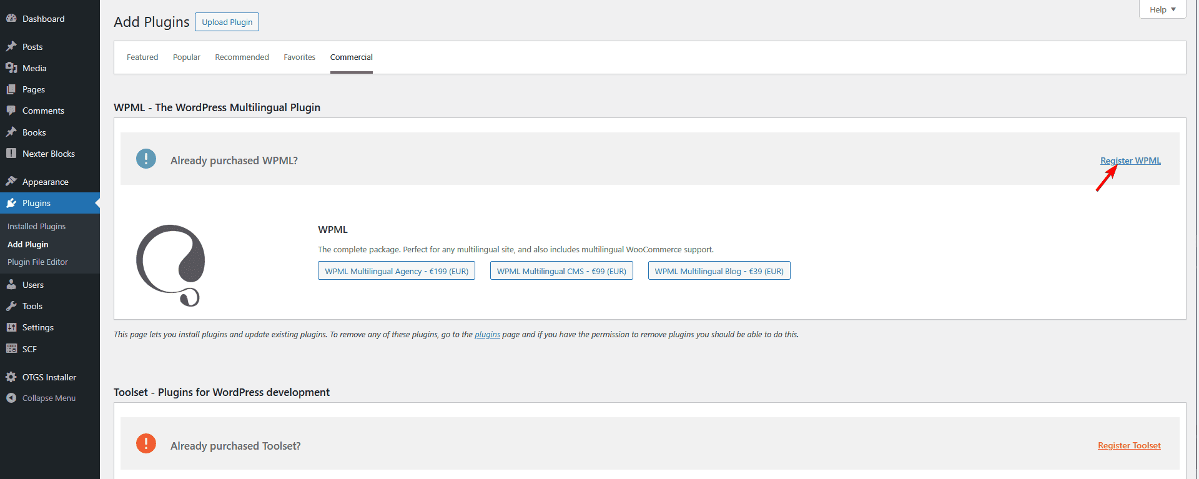
Task: Click the Dashboard gauge icon
Action: click(11, 19)
